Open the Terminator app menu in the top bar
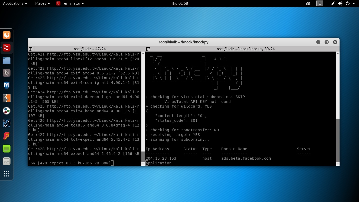 (x=70, y=3)
